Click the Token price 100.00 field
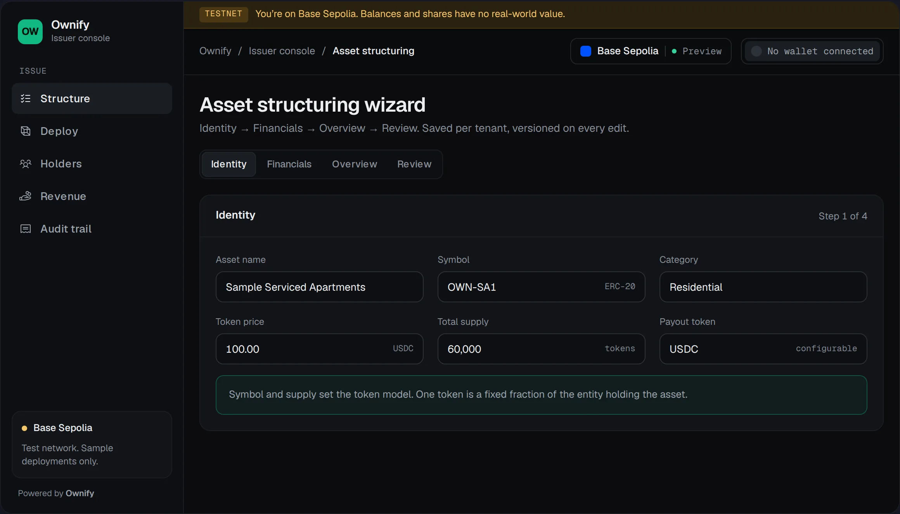This screenshot has width=900, height=514. click(x=319, y=349)
